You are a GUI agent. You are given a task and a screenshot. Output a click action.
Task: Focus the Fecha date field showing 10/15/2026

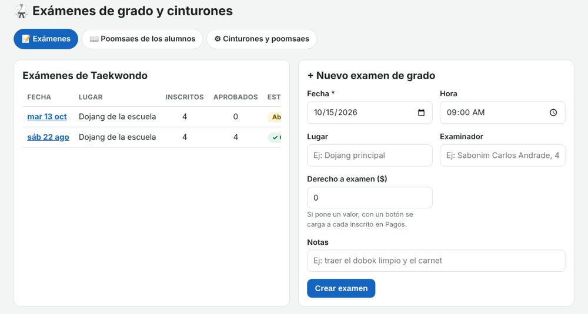(369, 113)
